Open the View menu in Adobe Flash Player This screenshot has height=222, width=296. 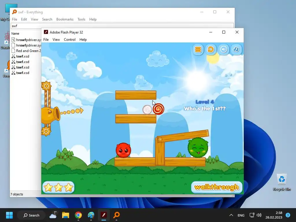(x=56, y=39)
